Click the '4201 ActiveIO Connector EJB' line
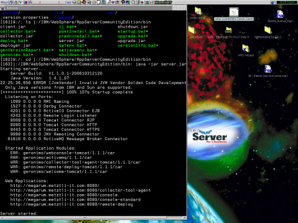 click(55, 111)
